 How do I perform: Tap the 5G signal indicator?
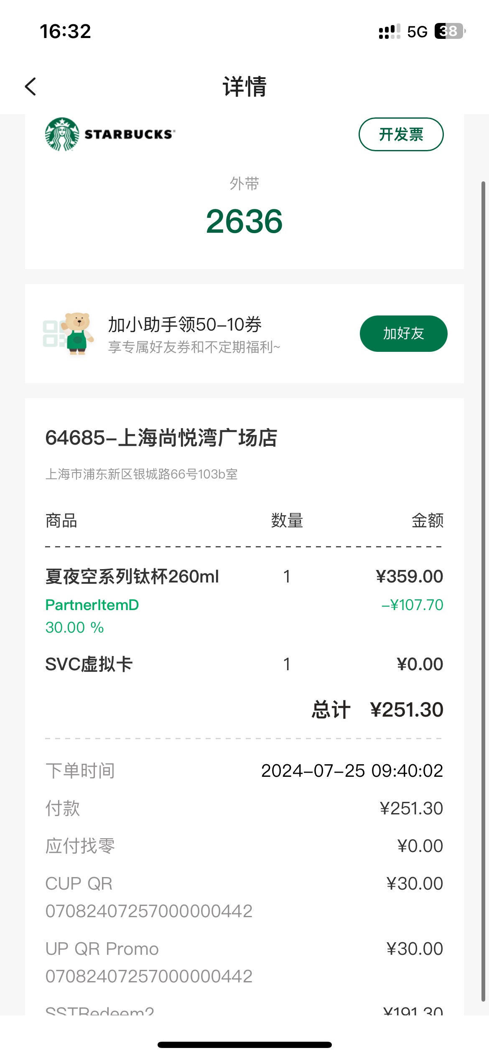pos(417,32)
